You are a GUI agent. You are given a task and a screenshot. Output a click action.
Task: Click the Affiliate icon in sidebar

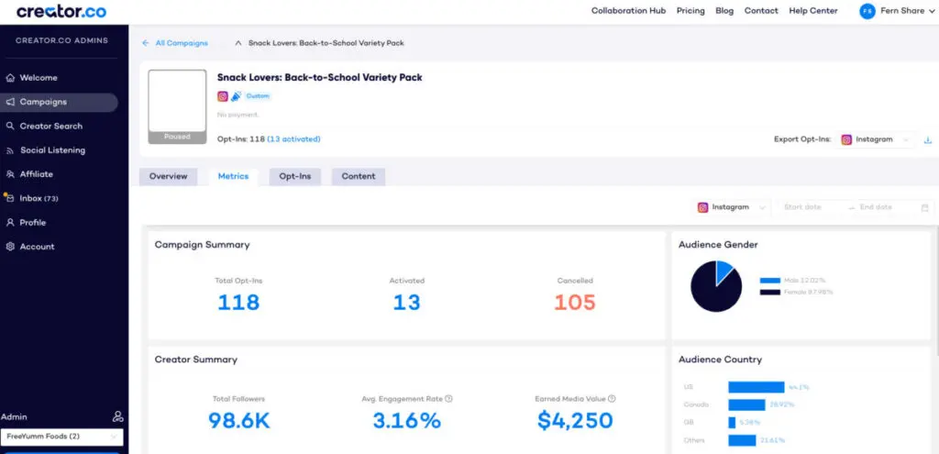tap(10, 174)
